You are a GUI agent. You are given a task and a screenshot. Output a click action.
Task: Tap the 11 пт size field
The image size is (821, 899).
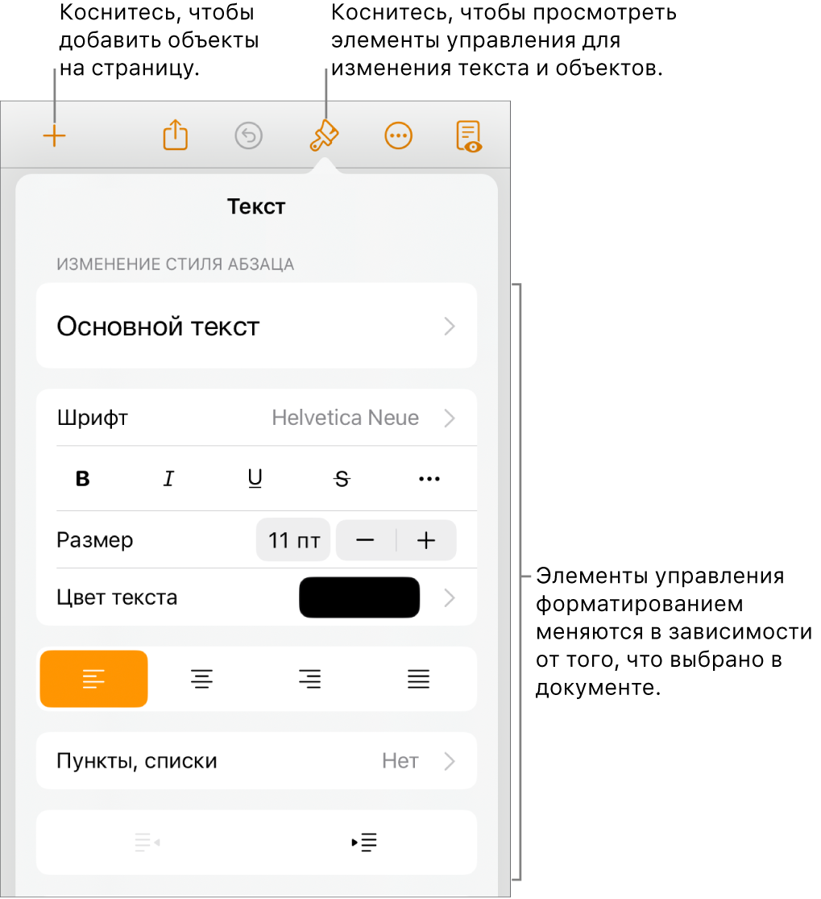click(293, 540)
